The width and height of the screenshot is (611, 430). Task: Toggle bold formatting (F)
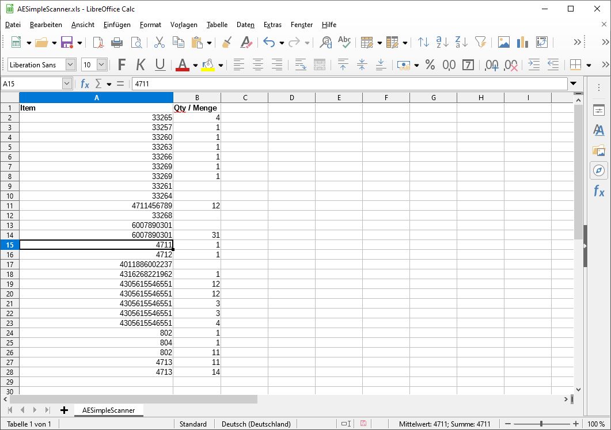tap(122, 64)
